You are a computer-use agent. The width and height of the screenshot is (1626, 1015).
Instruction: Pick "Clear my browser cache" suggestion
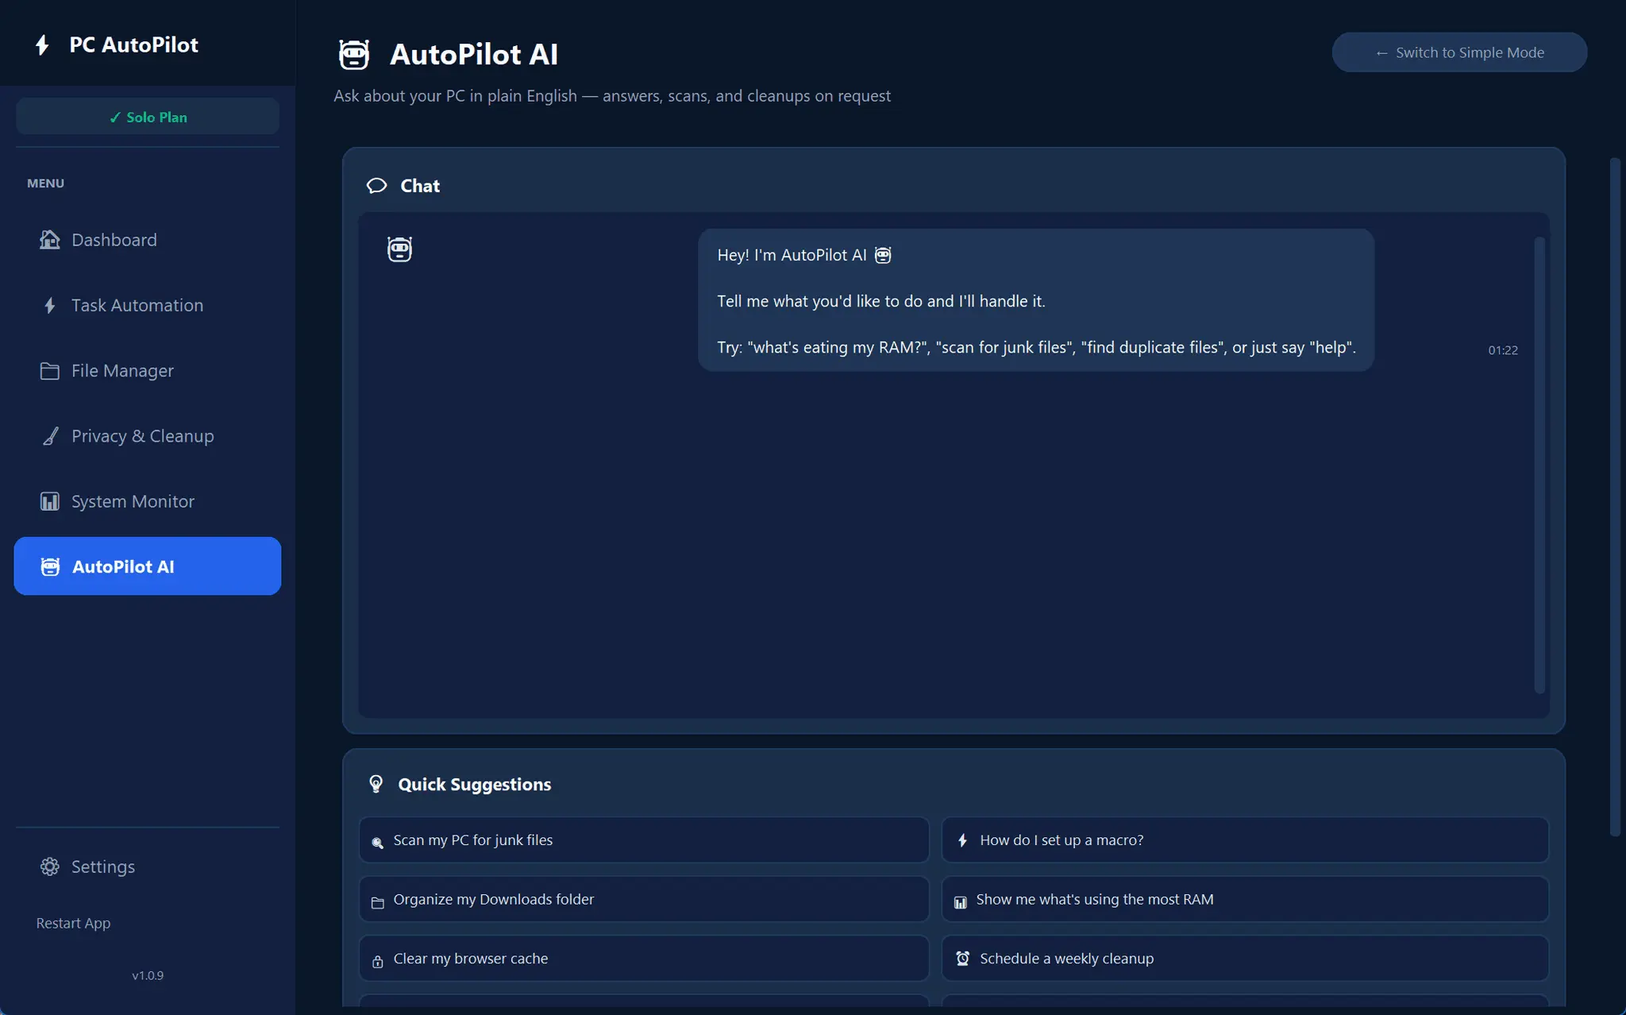tap(644, 959)
